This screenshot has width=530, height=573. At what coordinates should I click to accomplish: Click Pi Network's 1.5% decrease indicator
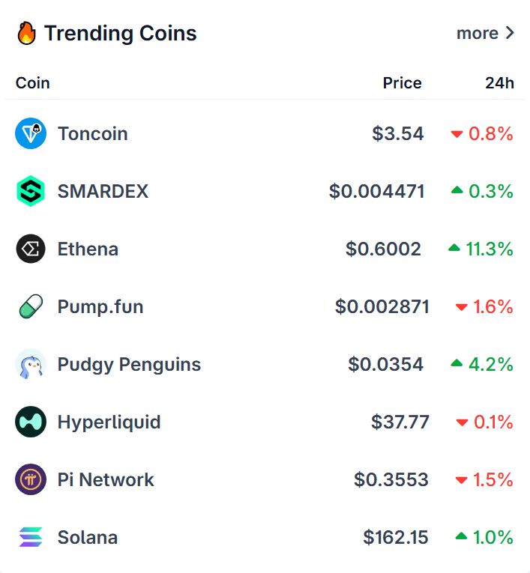[484, 479]
